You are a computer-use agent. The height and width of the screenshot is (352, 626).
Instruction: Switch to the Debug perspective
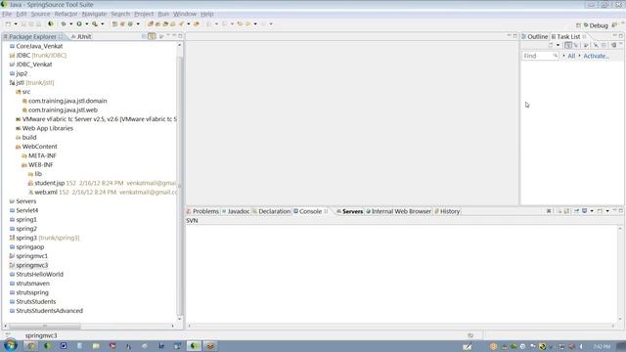pyautogui.click(x=596, y=25)
